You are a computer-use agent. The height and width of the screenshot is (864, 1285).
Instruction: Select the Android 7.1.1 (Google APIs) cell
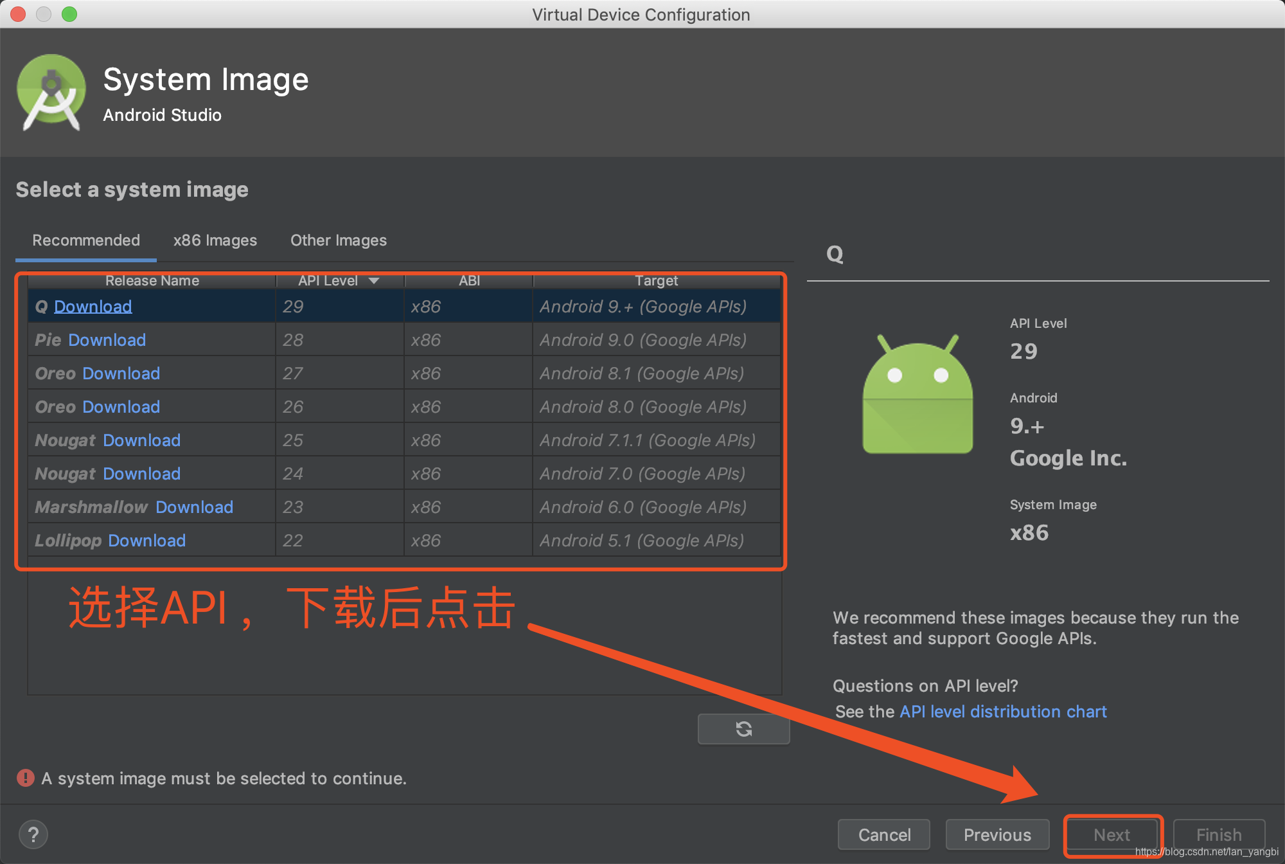(657, 440)
